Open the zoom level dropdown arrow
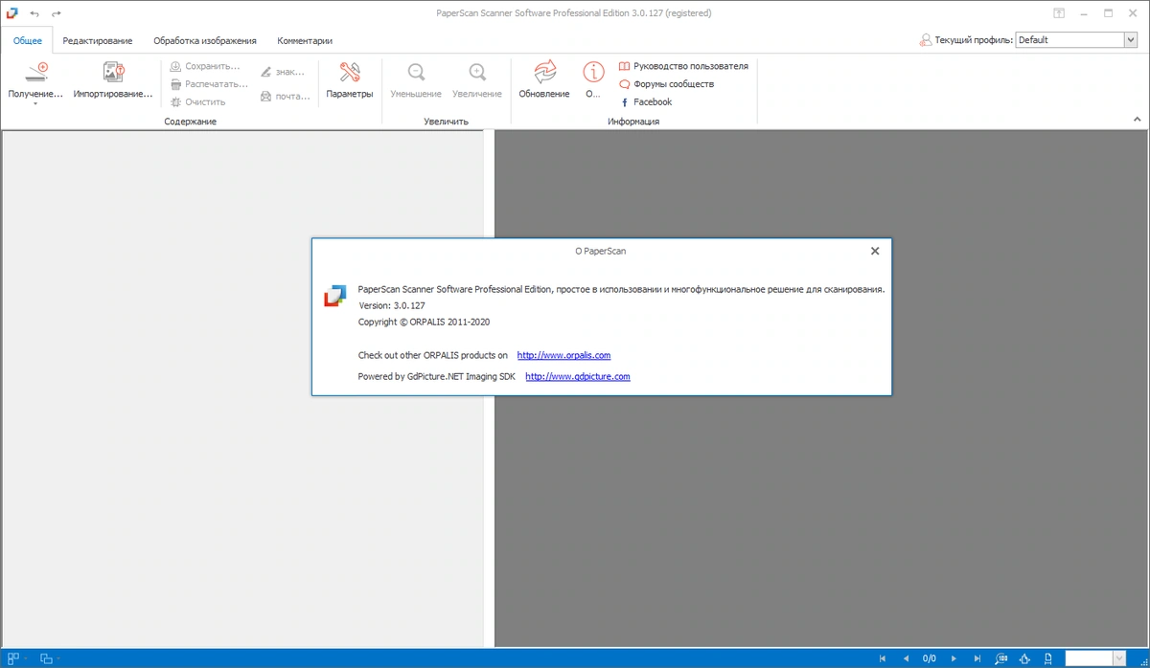1150x668 pixels. pos(1119,658)
